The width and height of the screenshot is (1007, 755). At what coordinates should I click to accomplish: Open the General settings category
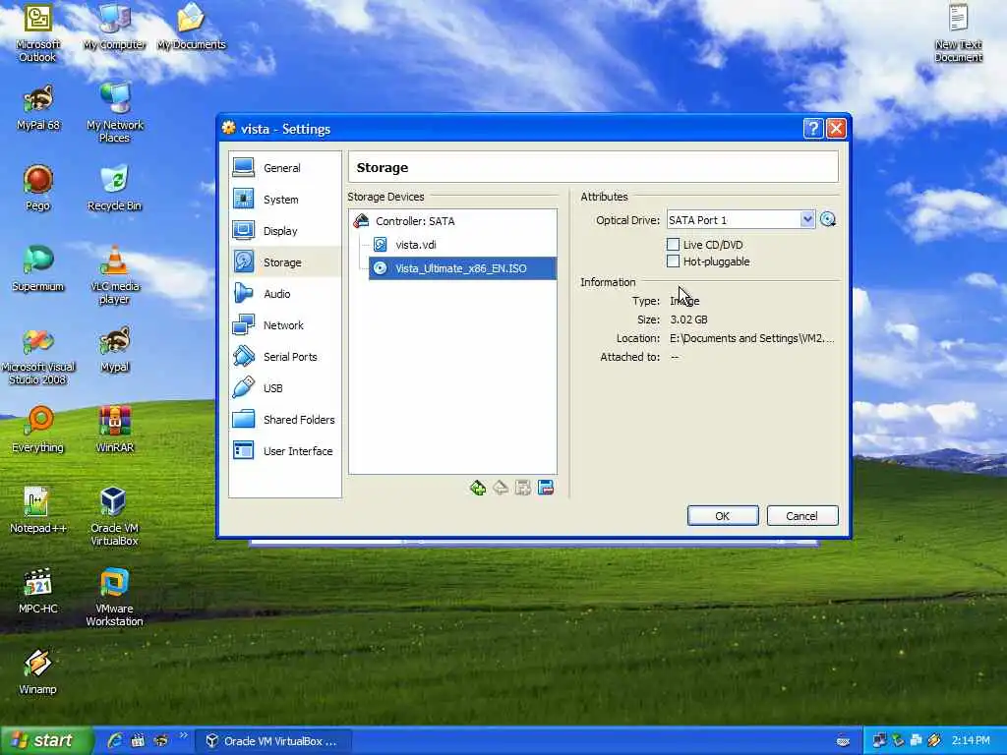[x=284, y=167]
